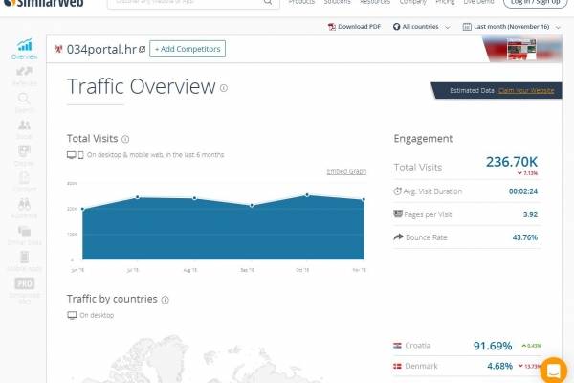Click the Add Competitors button
The width and height of the screenshot is (574, 383).
point(188,48)
